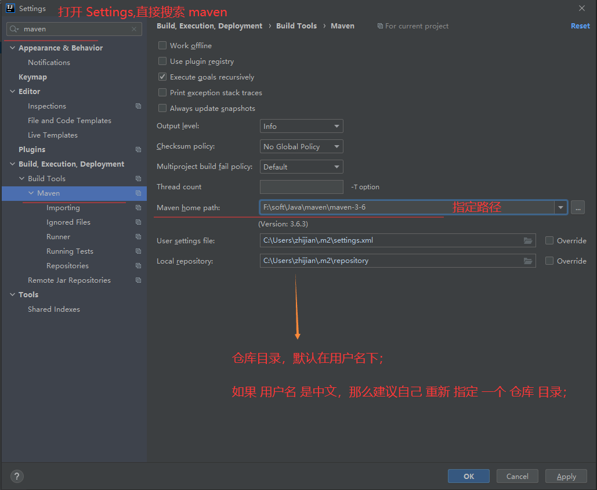
Task: Confirm the settings with the OK button
Action: [469, 476]
